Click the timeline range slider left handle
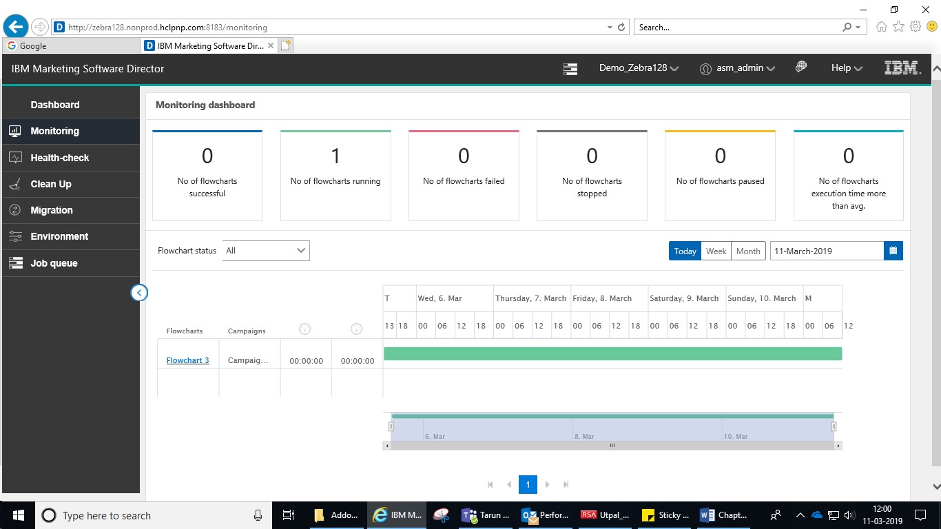The image size is (941, 529). tap(391, 426)
